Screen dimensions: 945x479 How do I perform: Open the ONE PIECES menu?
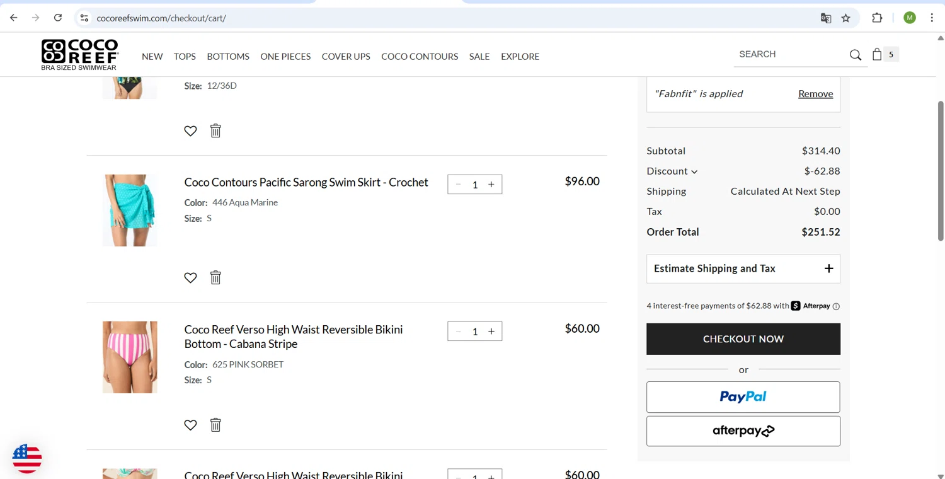point(285,56)
